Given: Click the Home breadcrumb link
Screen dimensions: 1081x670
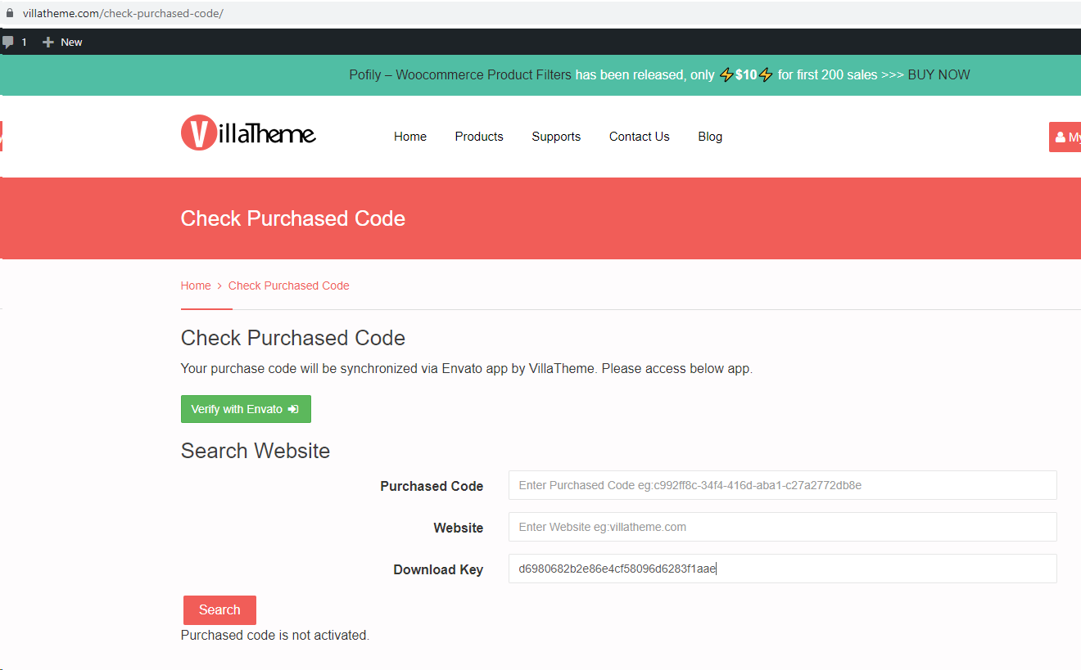Looking at the screenshot, I should [x=196, y=286].
